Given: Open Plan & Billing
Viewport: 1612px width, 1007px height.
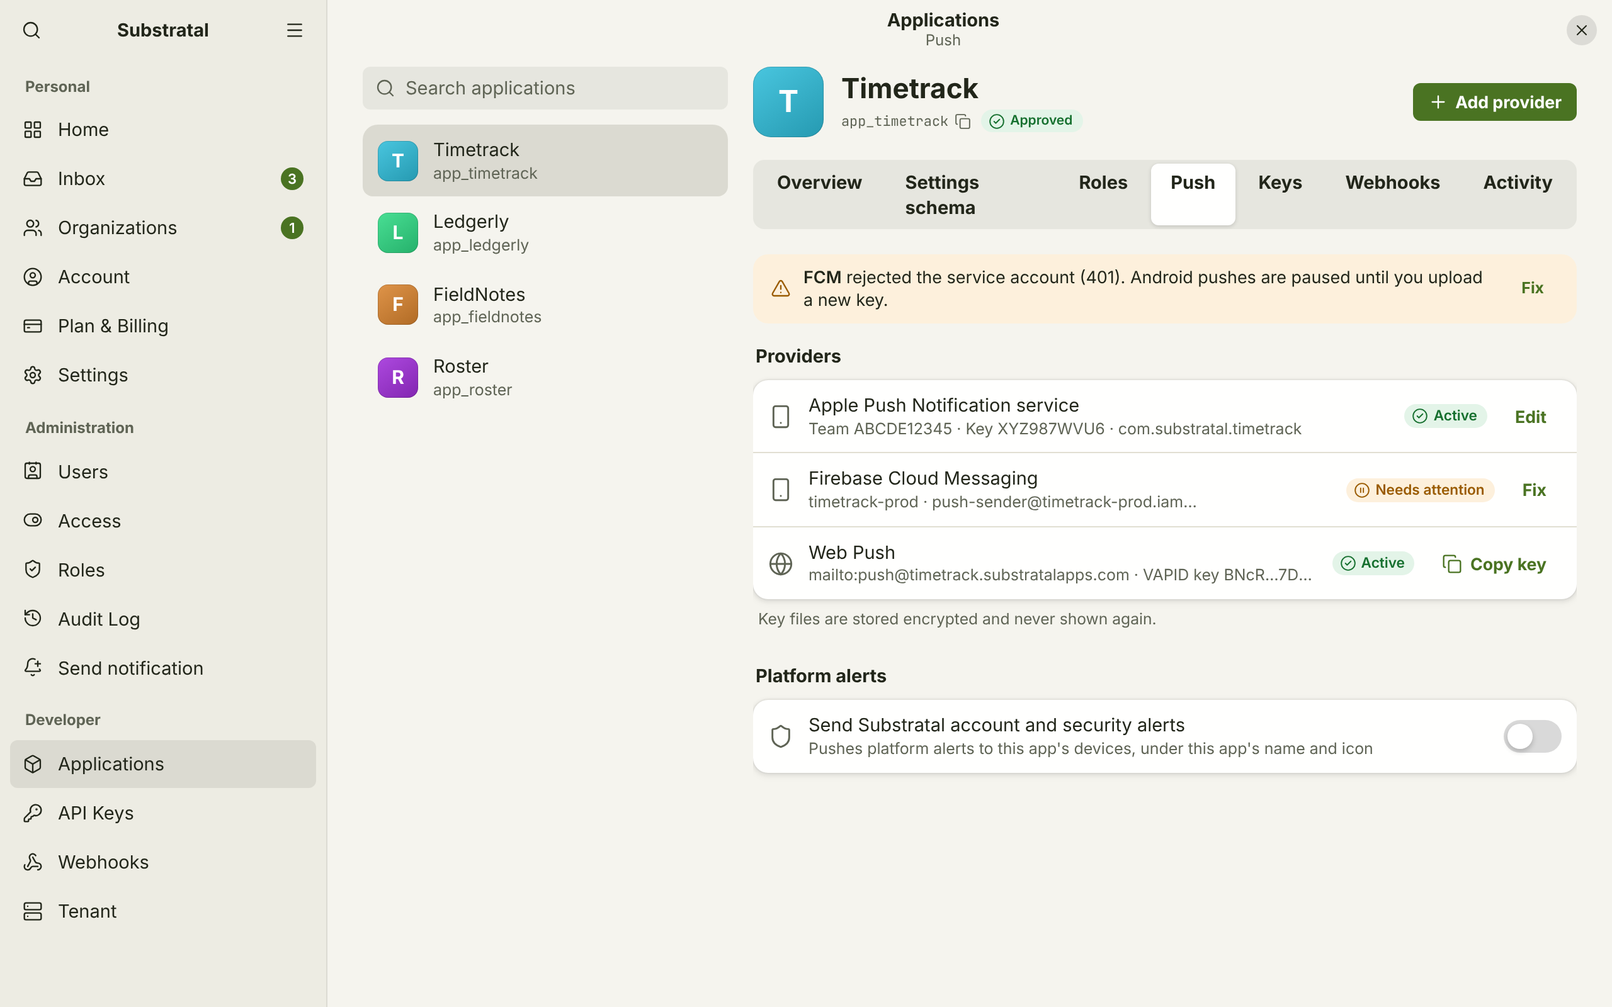Looking at the screenshot, I should (163, 325).
